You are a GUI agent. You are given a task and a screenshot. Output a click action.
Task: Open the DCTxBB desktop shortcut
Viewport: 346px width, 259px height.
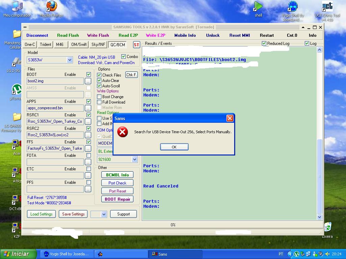pyautogui.click(x=16, y=203)
